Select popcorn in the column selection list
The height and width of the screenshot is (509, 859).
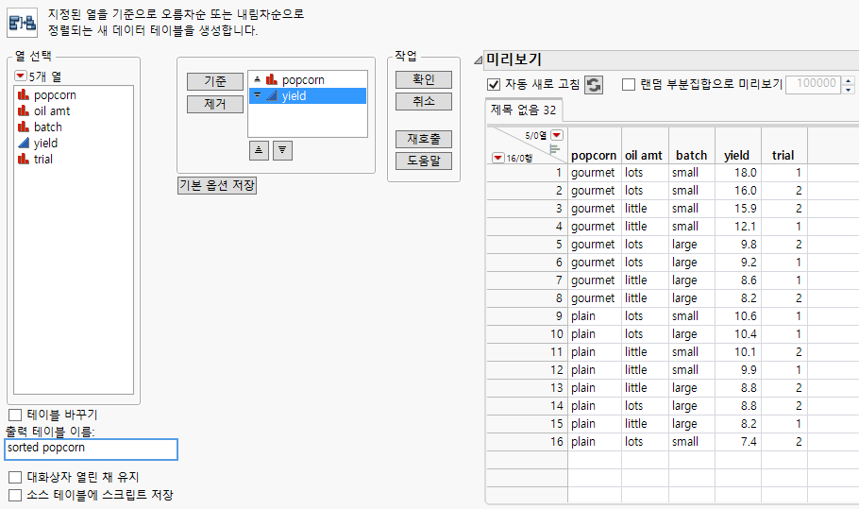coord(55,94)
